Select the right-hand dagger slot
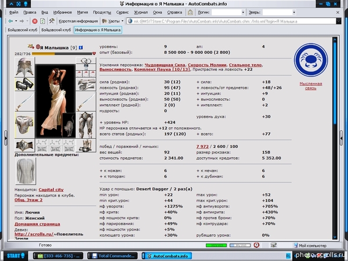 pyautogui.click(x=86, y=101)
